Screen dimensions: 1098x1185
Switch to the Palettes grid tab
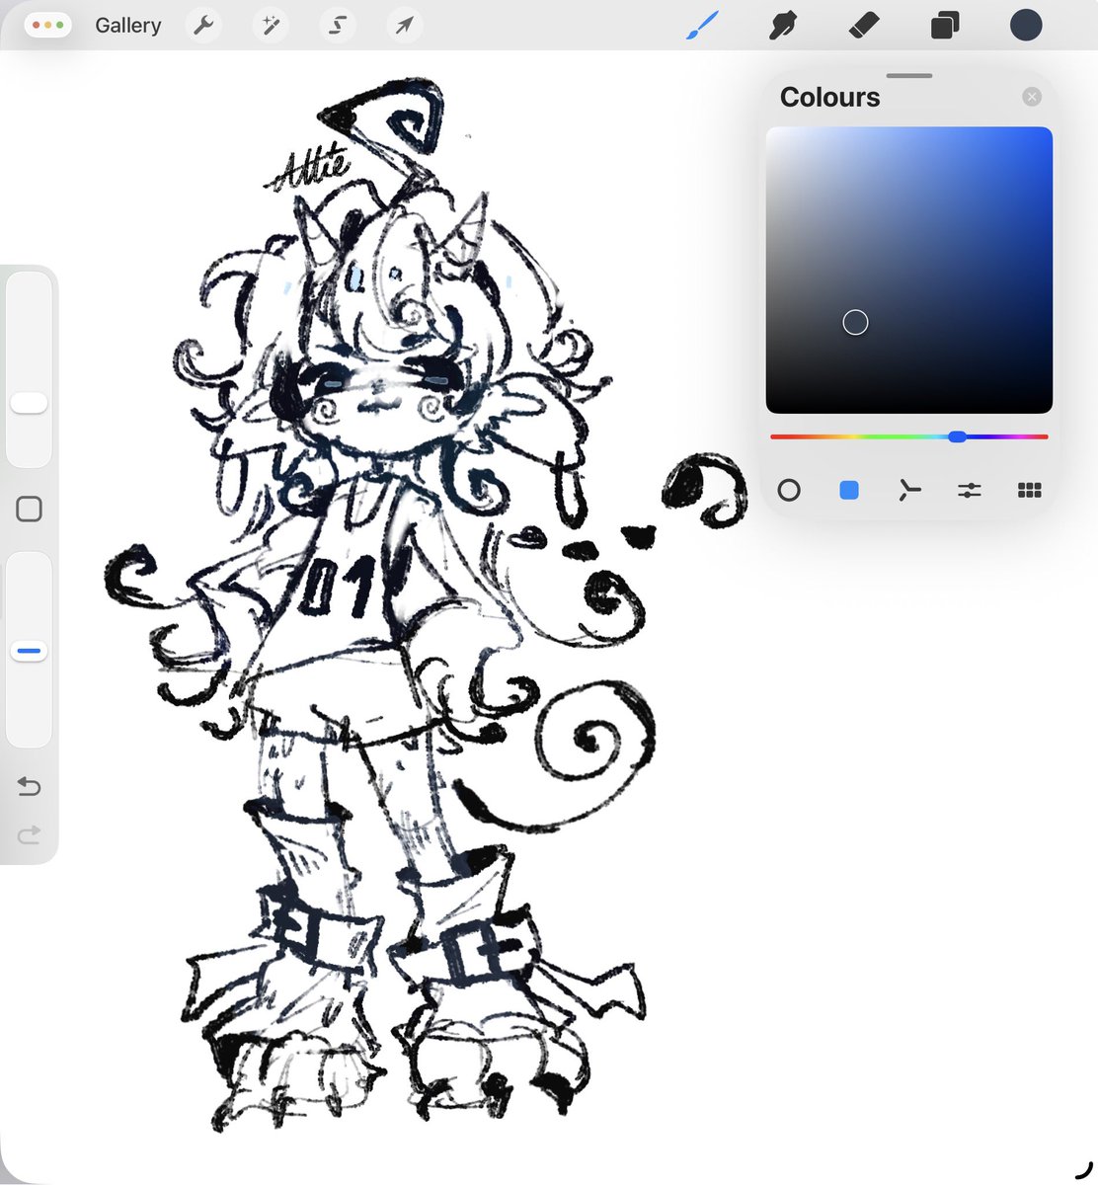pos(1030,490)
